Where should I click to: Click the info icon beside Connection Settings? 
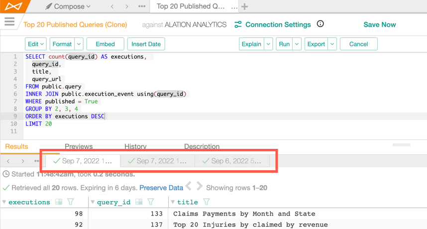pos(320,24)
